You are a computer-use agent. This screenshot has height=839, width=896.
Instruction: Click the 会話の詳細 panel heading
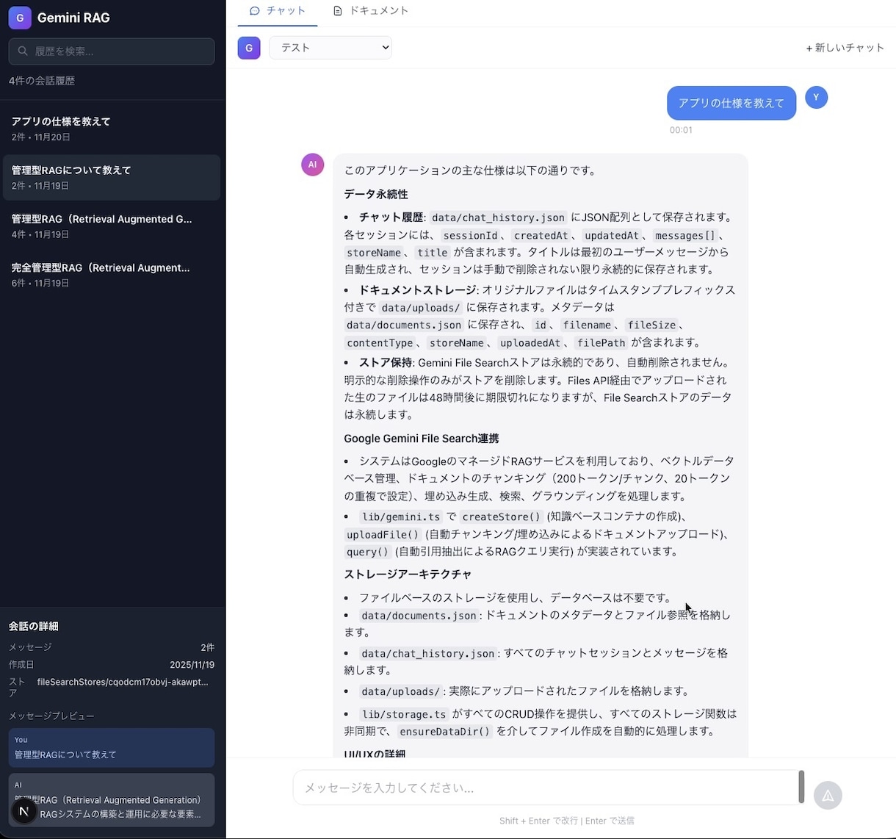click(34, 627)
